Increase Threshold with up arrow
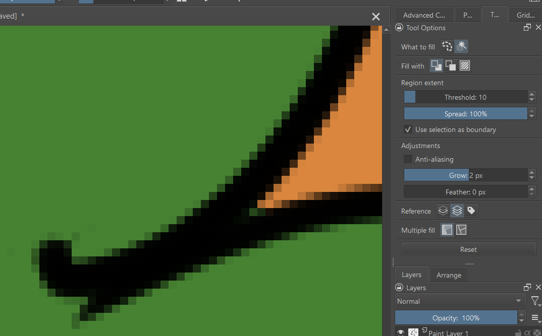This screenshot has height=336, width=542. pyautogui.click(x=531, y=94)
